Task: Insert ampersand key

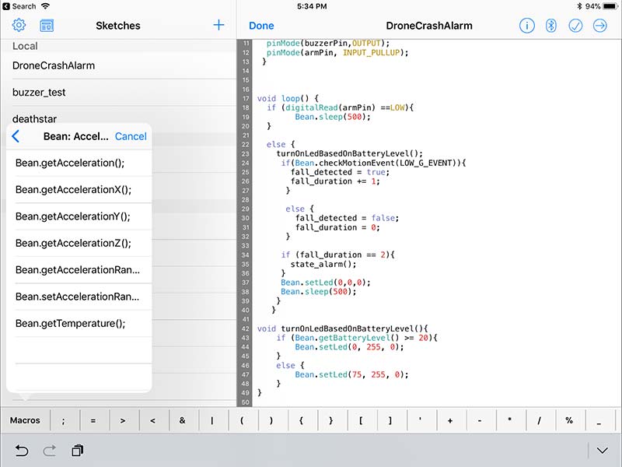Action: pos(182,420)
